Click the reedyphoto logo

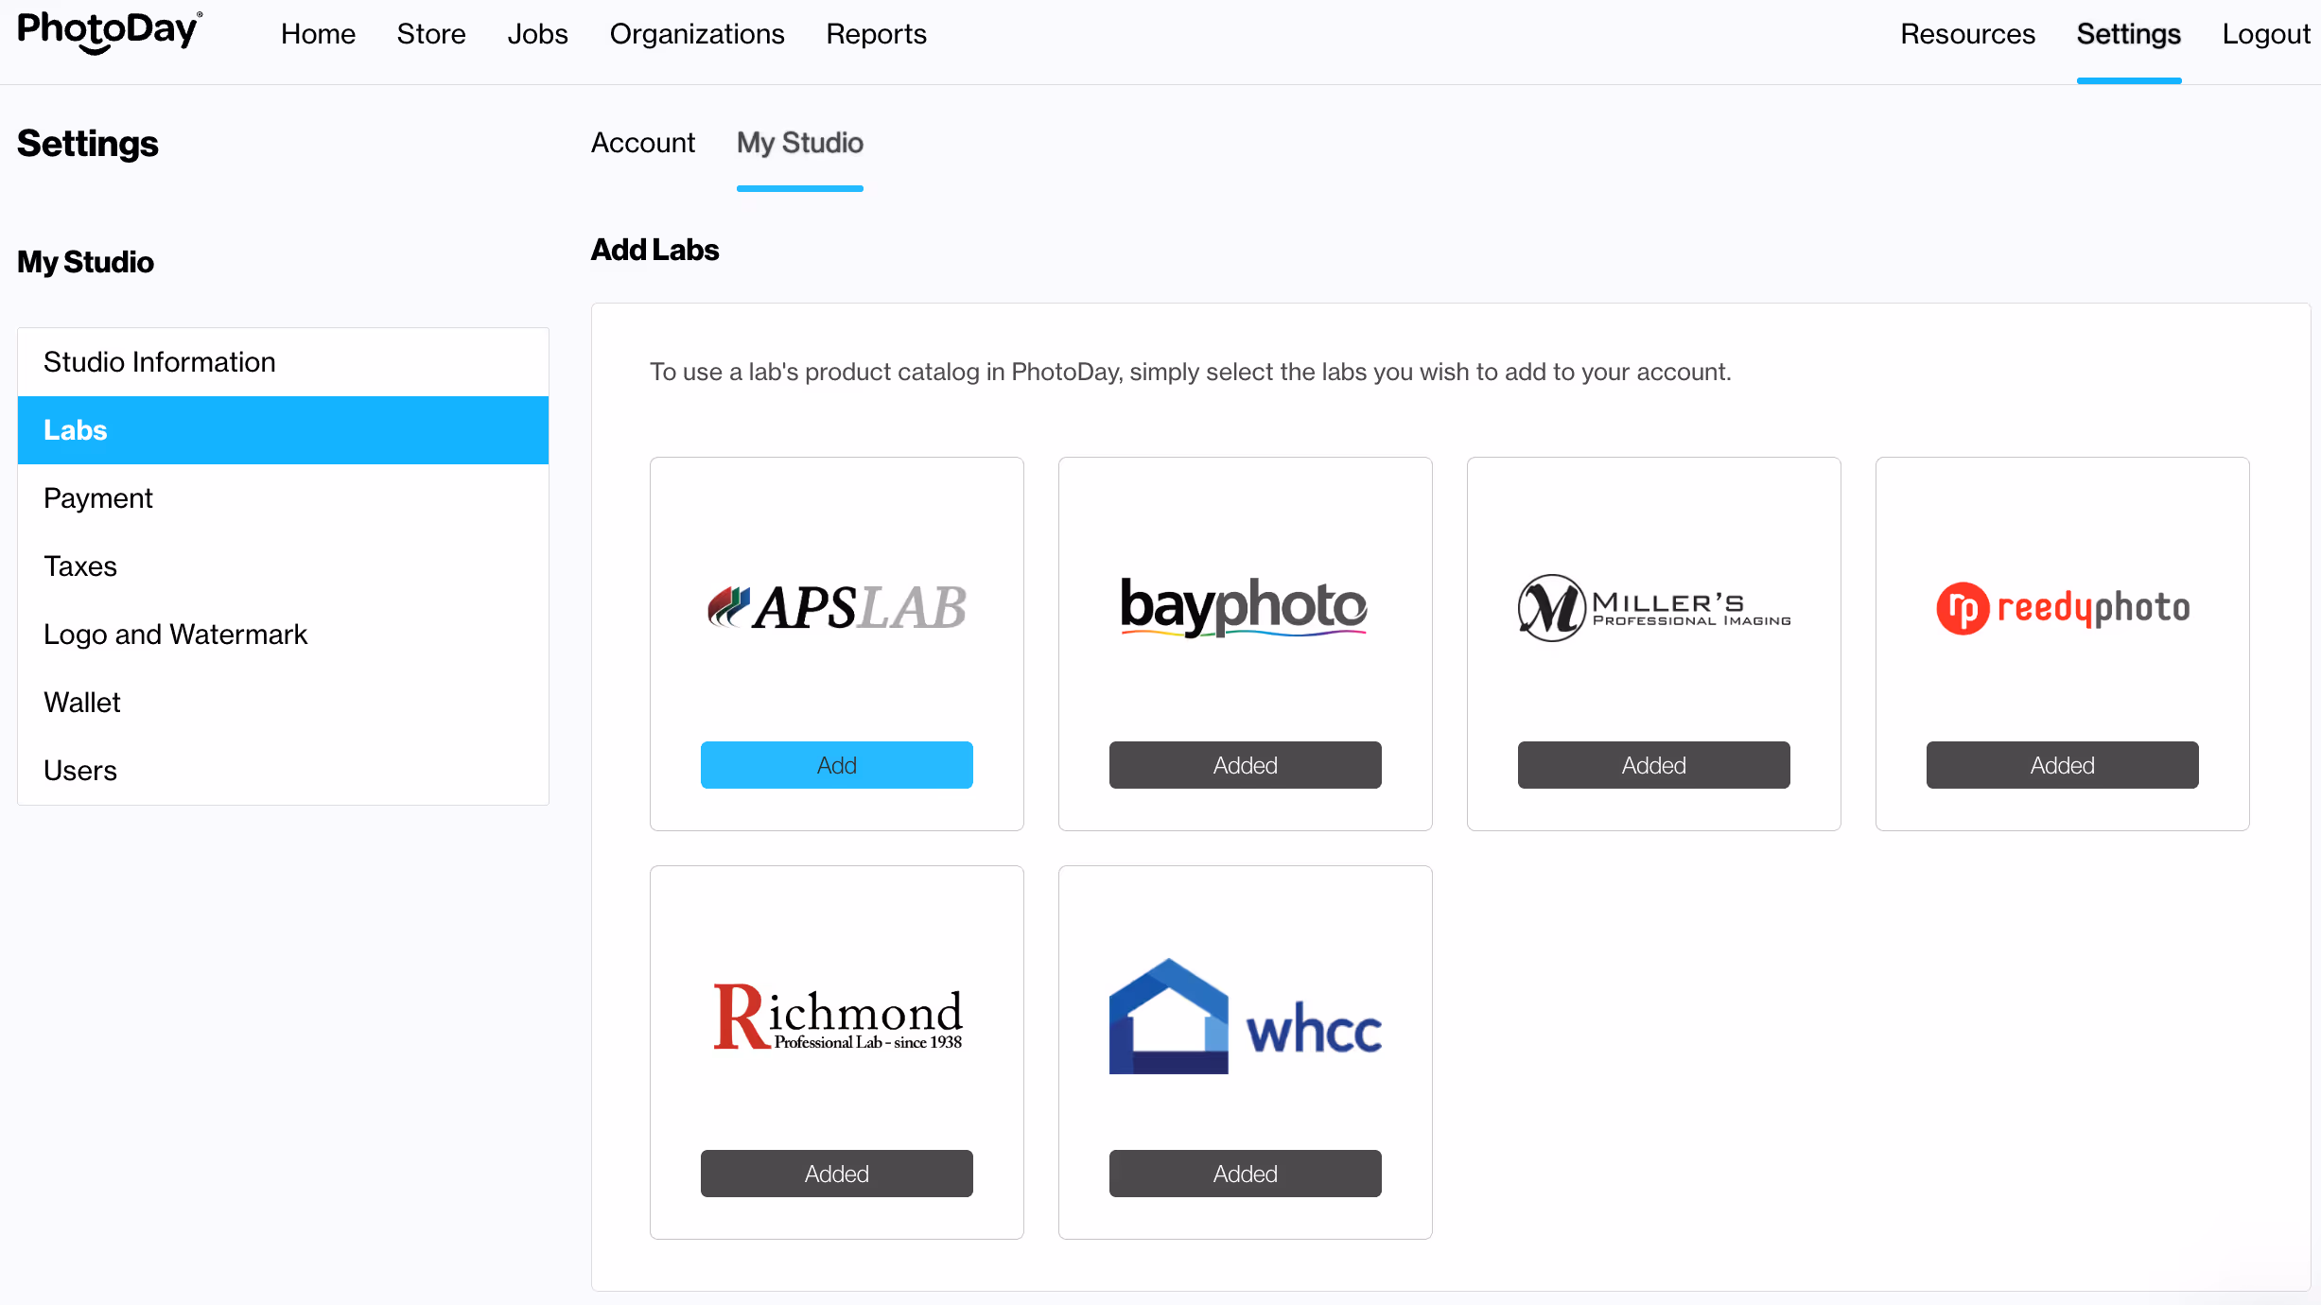coord(2063,608)
